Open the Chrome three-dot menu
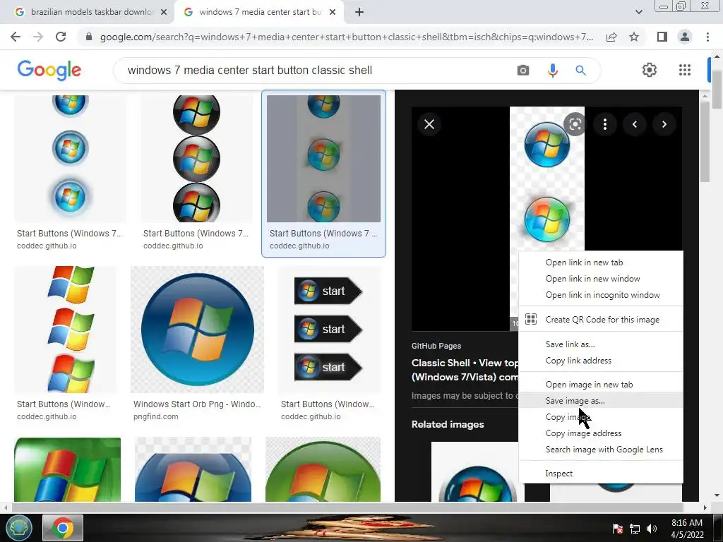The width and height of the screenshot is (723, 542). tap(707, 37)
